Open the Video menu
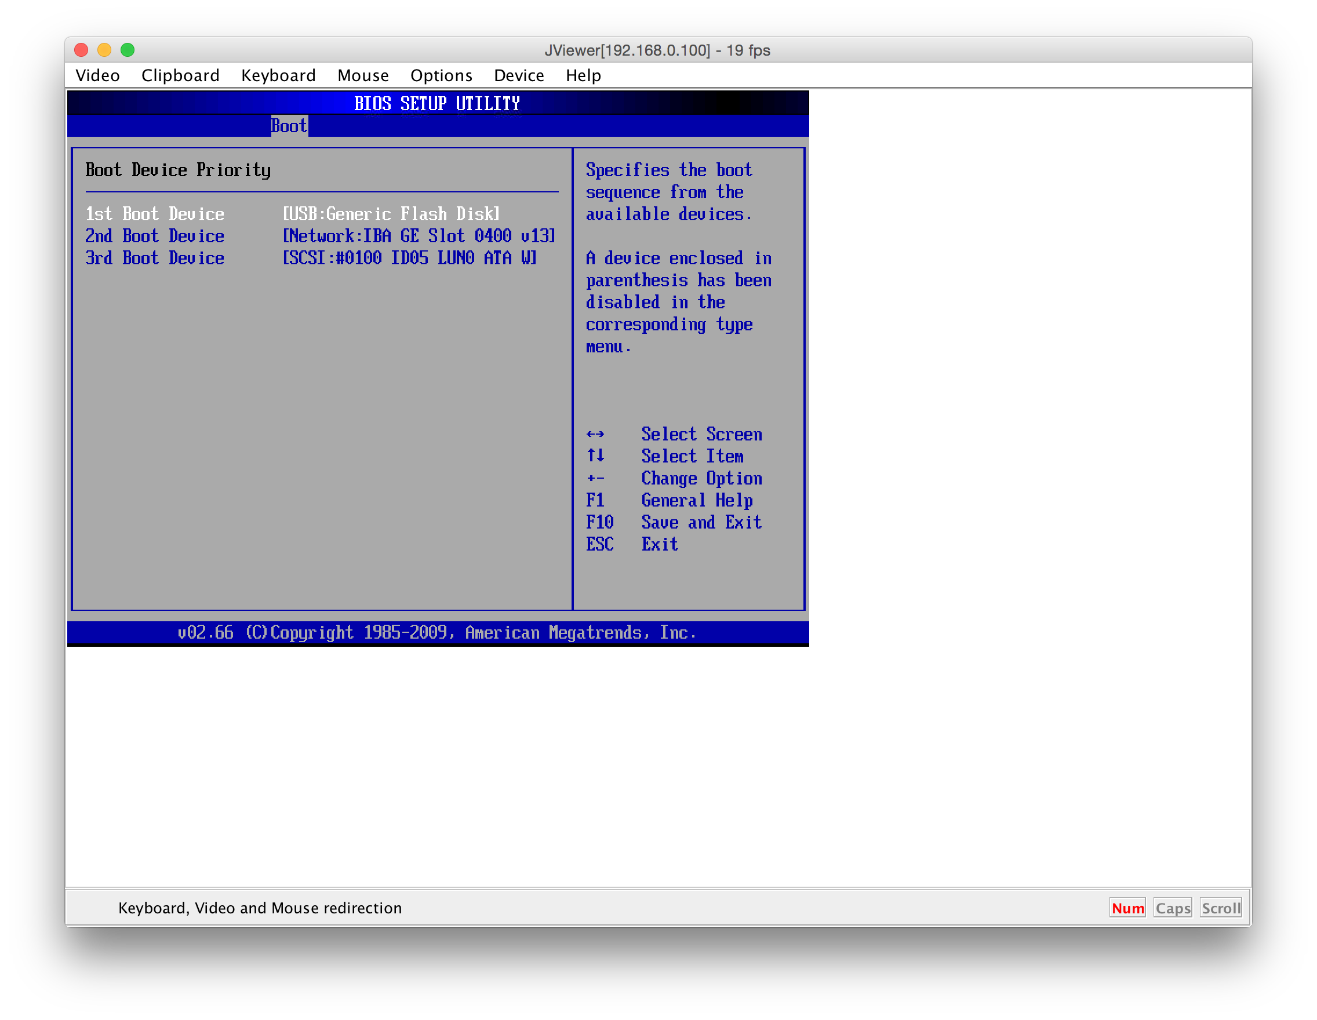The height and width of the screenshot is (1020, 1317). point(98,75)
